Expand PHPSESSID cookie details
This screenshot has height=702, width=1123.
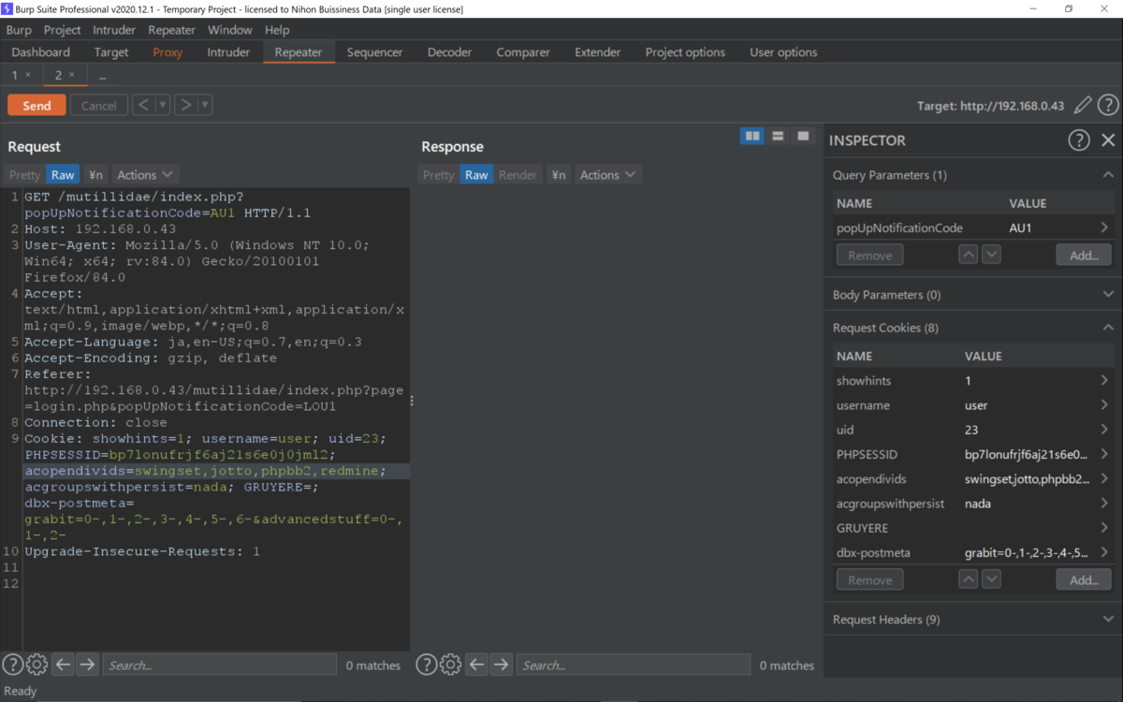click(1104, 454)
